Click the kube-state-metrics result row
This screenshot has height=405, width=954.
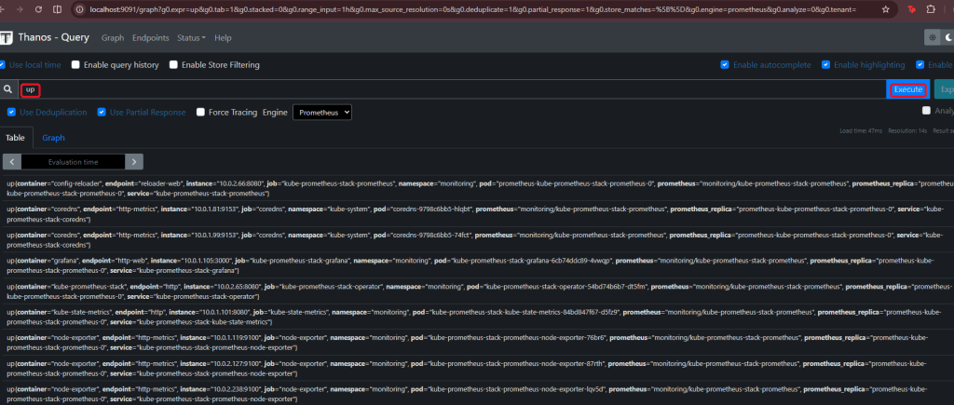click(477, 317)
